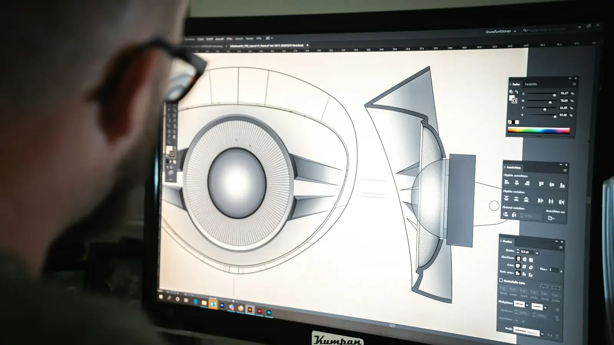
Task: Open the Grundfunktionen workspace dropdown
Action: pyautogui.click(x=501, y=31)
